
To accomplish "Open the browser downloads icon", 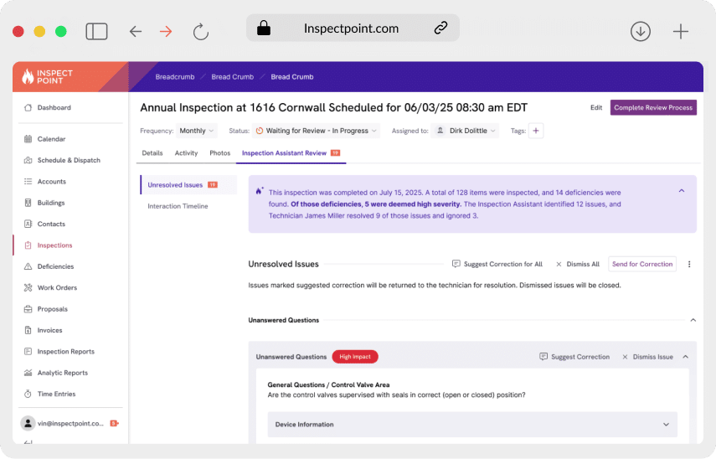I will (640, 31).
